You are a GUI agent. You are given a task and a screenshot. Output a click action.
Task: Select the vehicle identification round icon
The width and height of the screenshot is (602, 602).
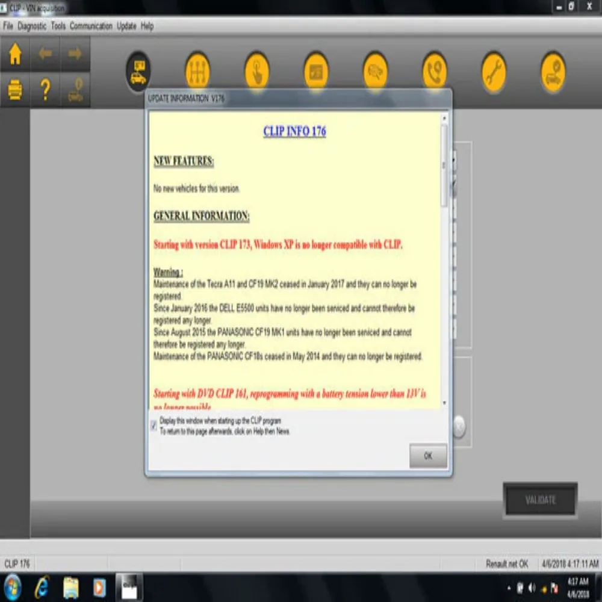click(x=138, y=72)
